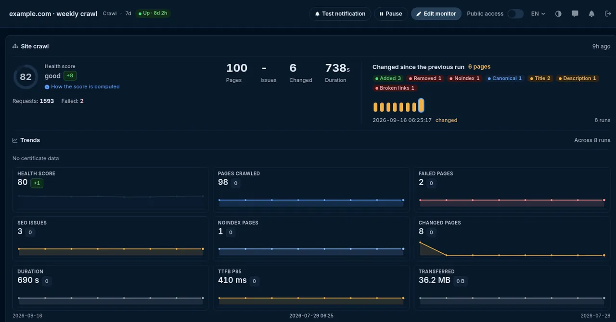Click the health score 82 ring
The height and width of the screenshot is (322, 616).
point(26,77)
